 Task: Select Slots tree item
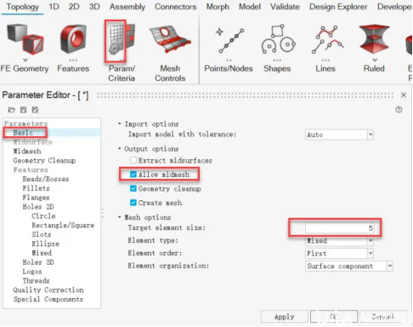42,234
